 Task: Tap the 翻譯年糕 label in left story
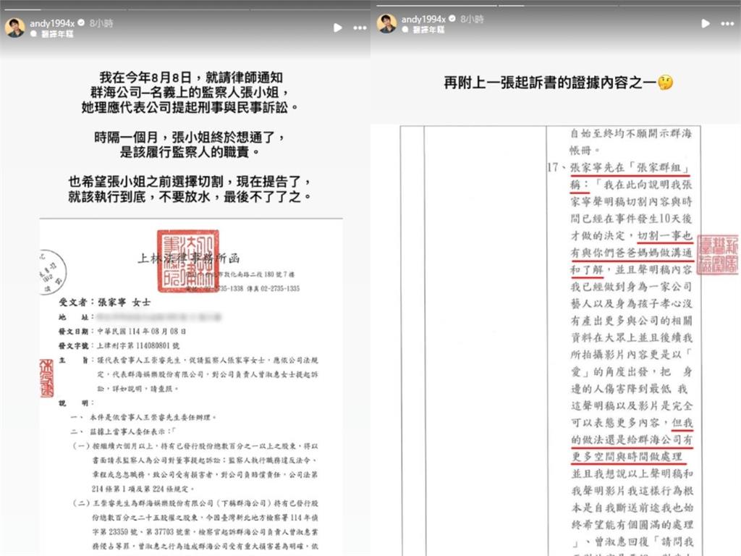point(57,34)
